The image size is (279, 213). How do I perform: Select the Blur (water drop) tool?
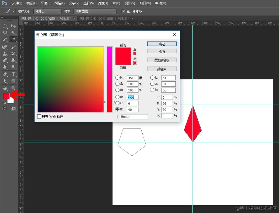tap(5, 67)
